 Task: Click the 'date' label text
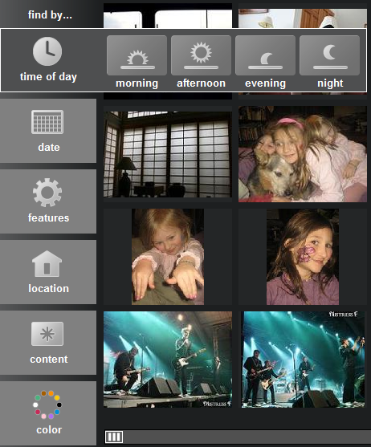coord(49,148)
